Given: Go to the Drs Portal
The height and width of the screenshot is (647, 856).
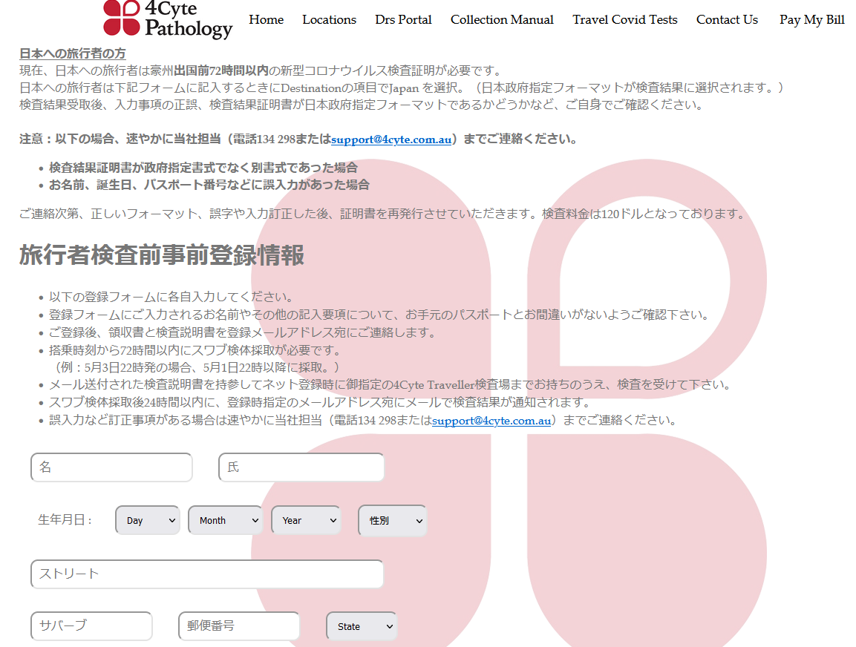Looking at the screenshot, I should pyautogui.click(x=403, y=20).
